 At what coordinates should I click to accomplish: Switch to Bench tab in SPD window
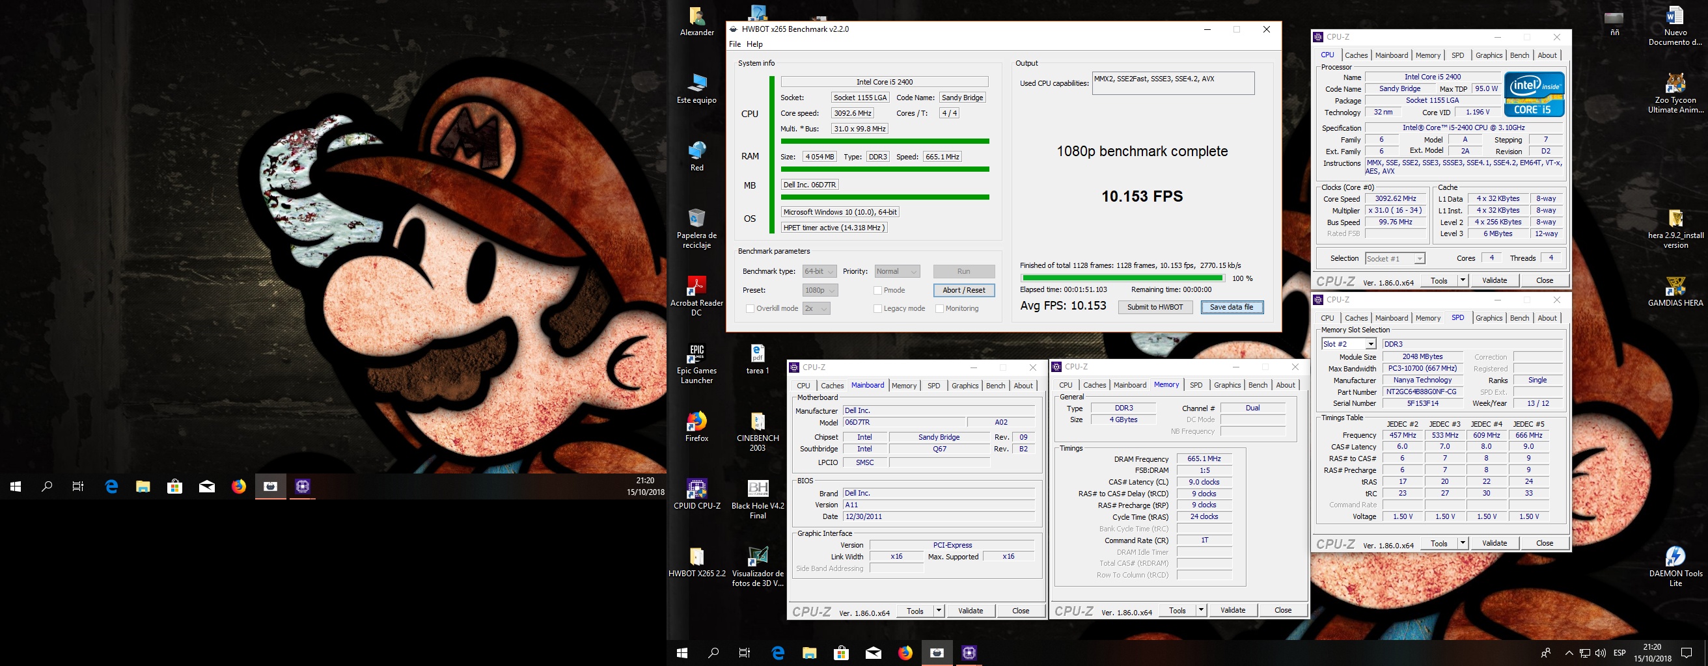1520,318
